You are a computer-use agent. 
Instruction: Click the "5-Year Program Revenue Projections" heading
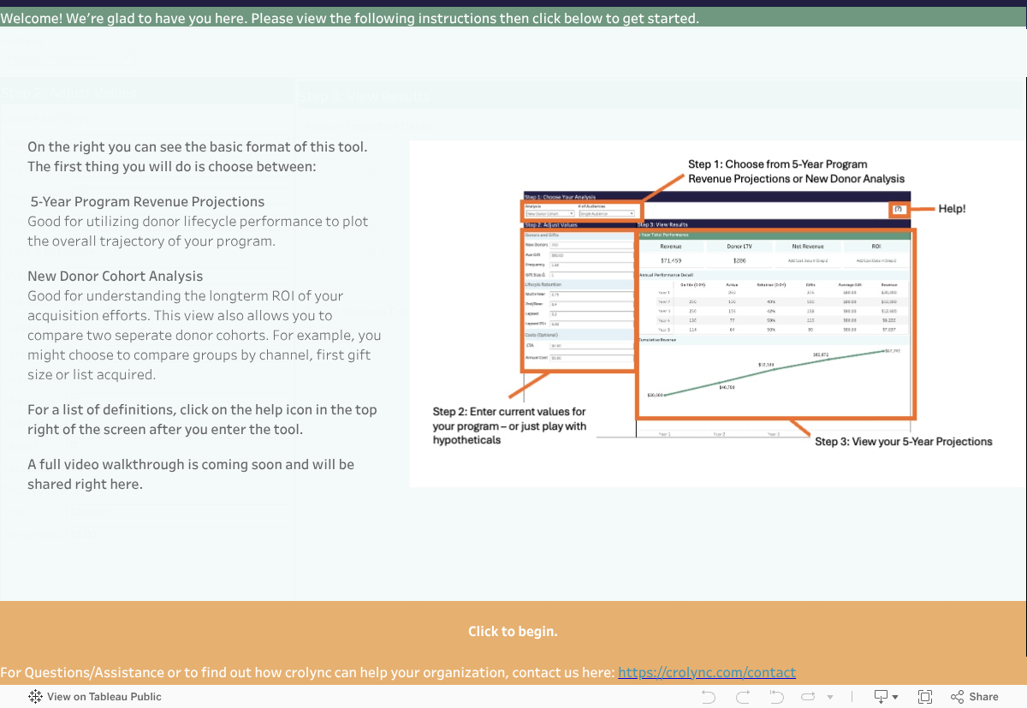[x=148, y=202]
